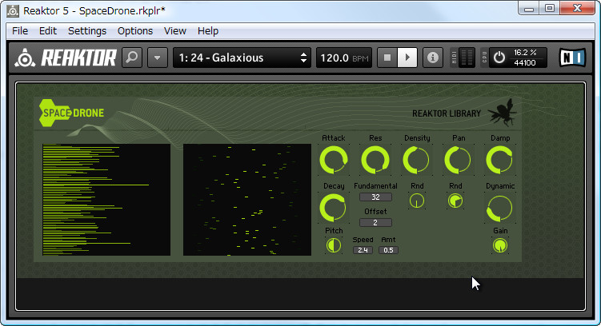Viewport: 601px width, 326px height.
Task: Click the Decay knob
Action: 333,208
